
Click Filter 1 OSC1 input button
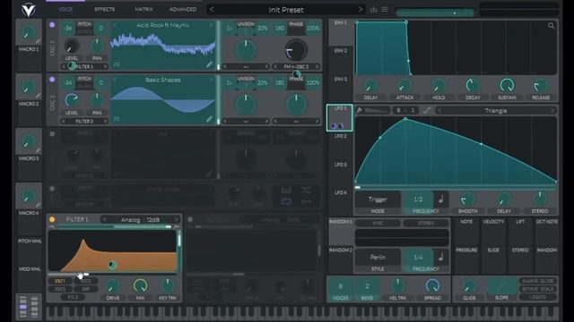click(x=60, y=281)
